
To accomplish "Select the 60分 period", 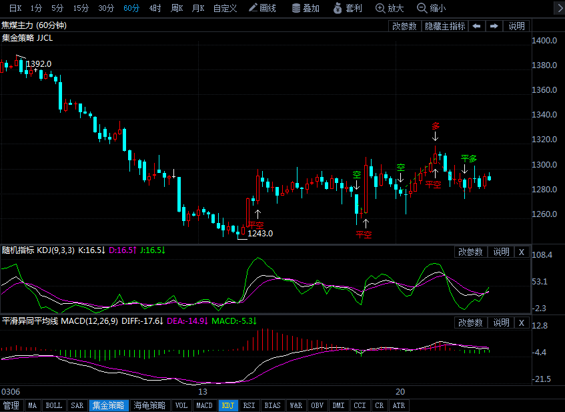I will [x=131, y=8].
